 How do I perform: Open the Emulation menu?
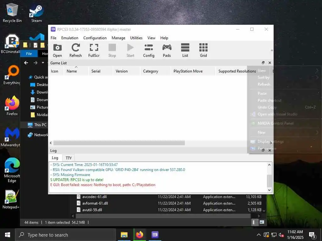click(x=69, y=38)
